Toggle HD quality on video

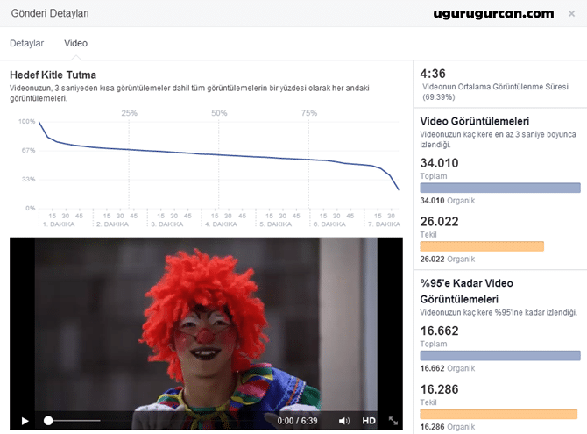pyautogui.click(x=369, y=421)
